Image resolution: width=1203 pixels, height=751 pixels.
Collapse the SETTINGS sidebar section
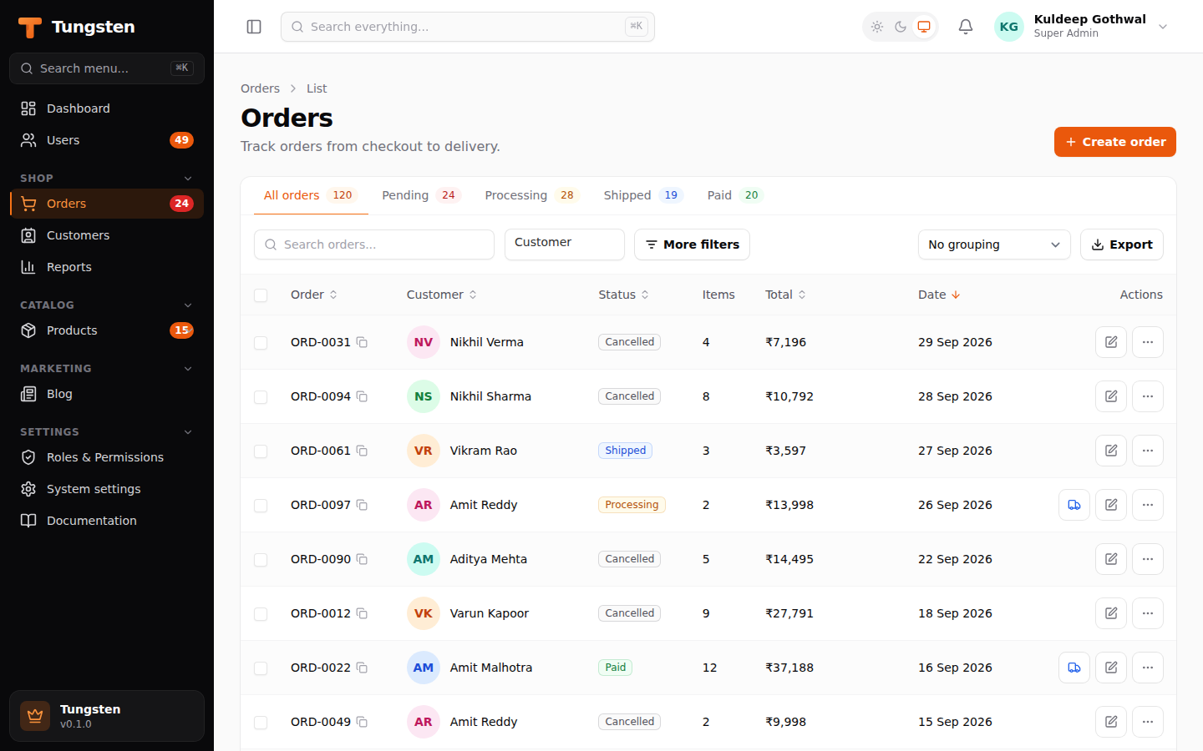pos(107,431)
